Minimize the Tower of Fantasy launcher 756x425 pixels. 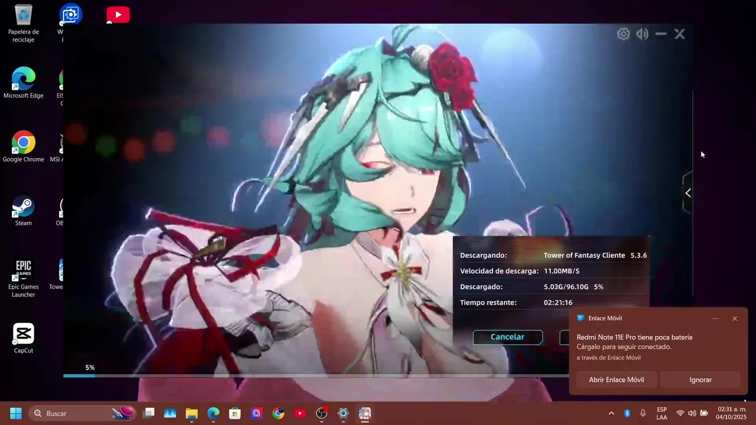coord(661,34)
